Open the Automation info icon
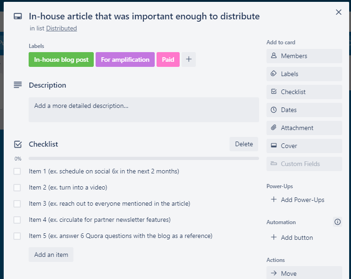 (338, 222)
